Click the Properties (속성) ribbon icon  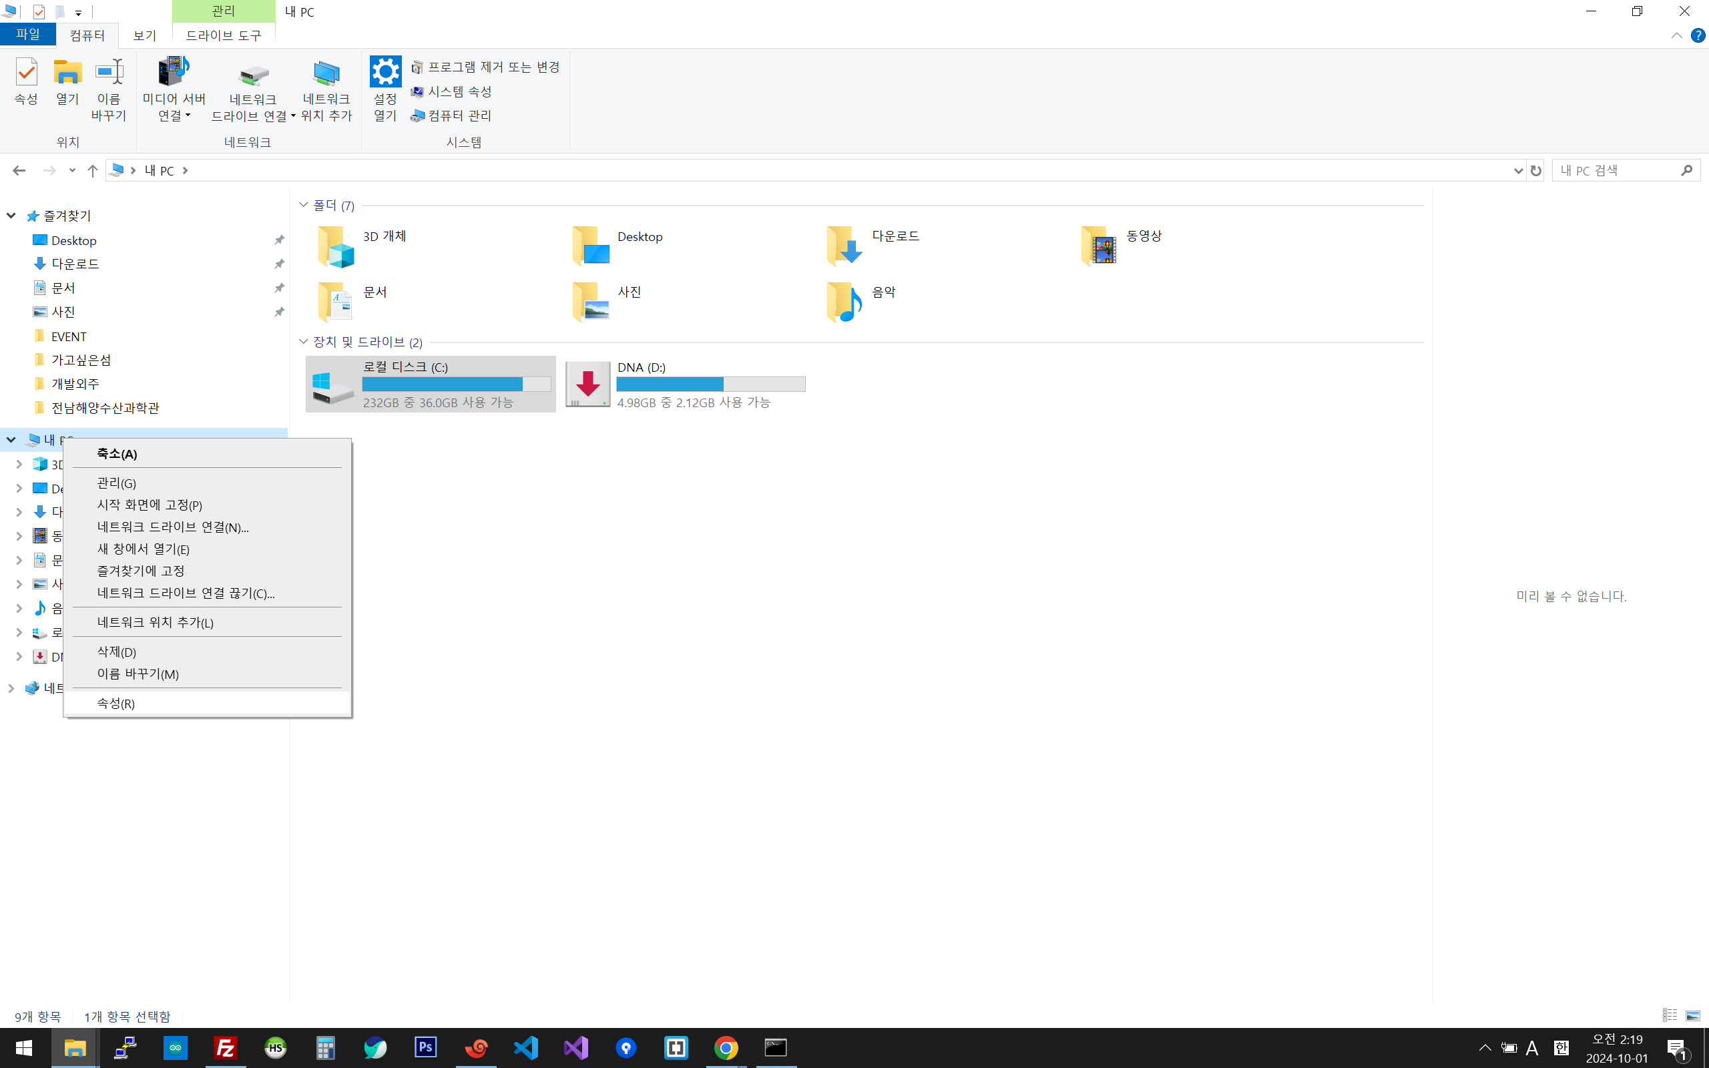click(26, 73)
